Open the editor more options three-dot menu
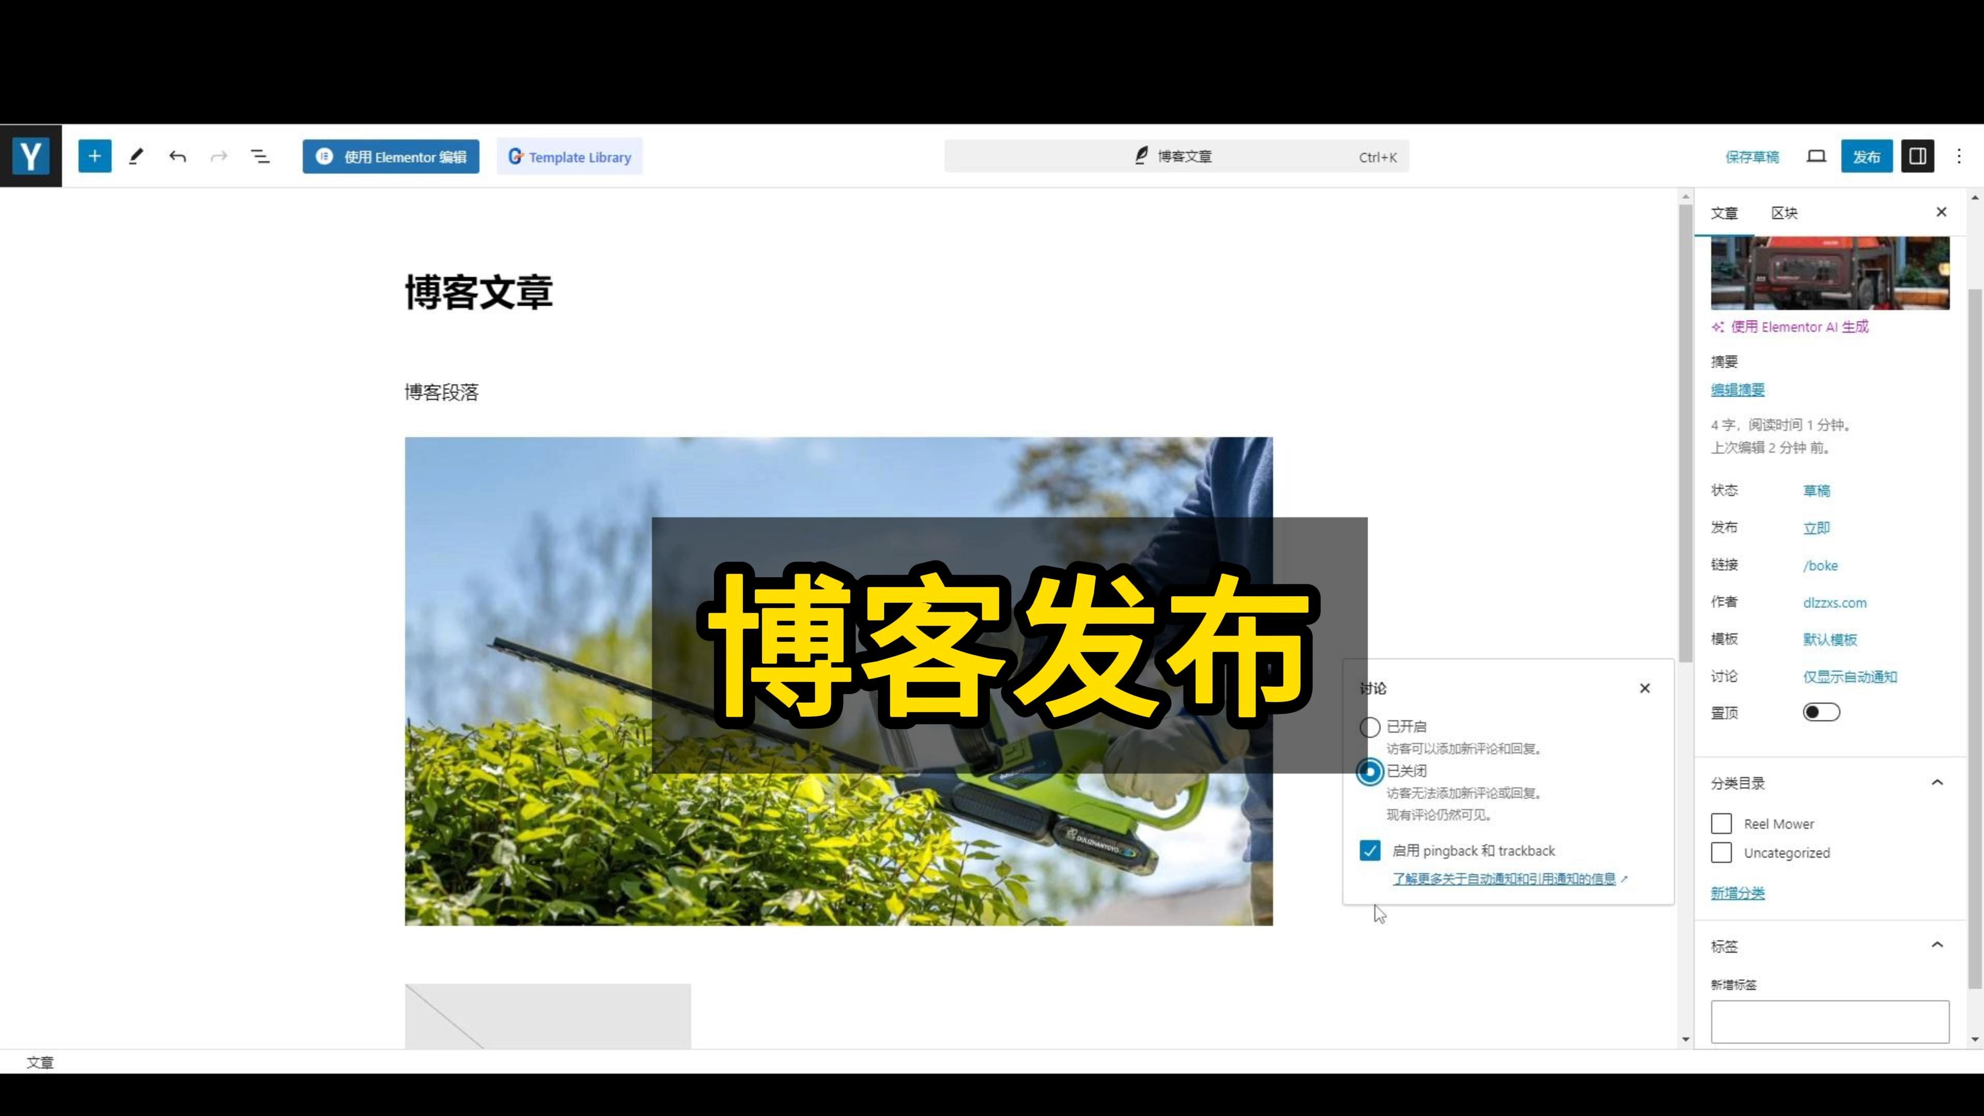 (1959, 156)
